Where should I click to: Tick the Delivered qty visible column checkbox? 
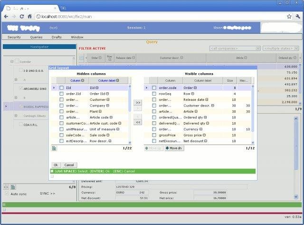click(x=154, y=123)
